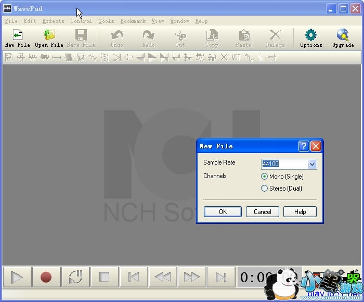Click the small X icon beside VST

224,57
